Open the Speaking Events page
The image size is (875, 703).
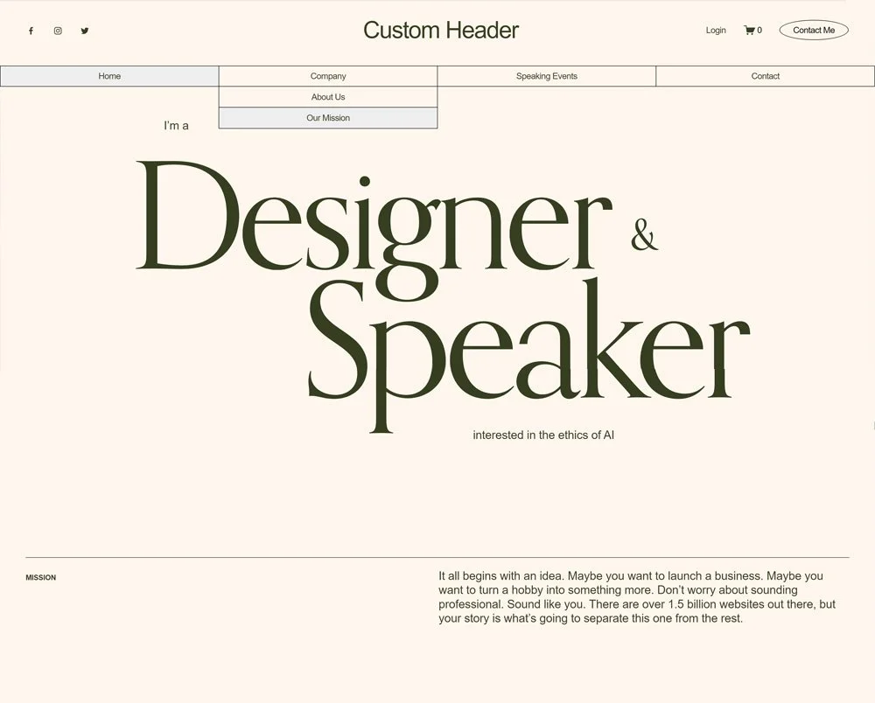pyautogui.click(x=546, y=76)
